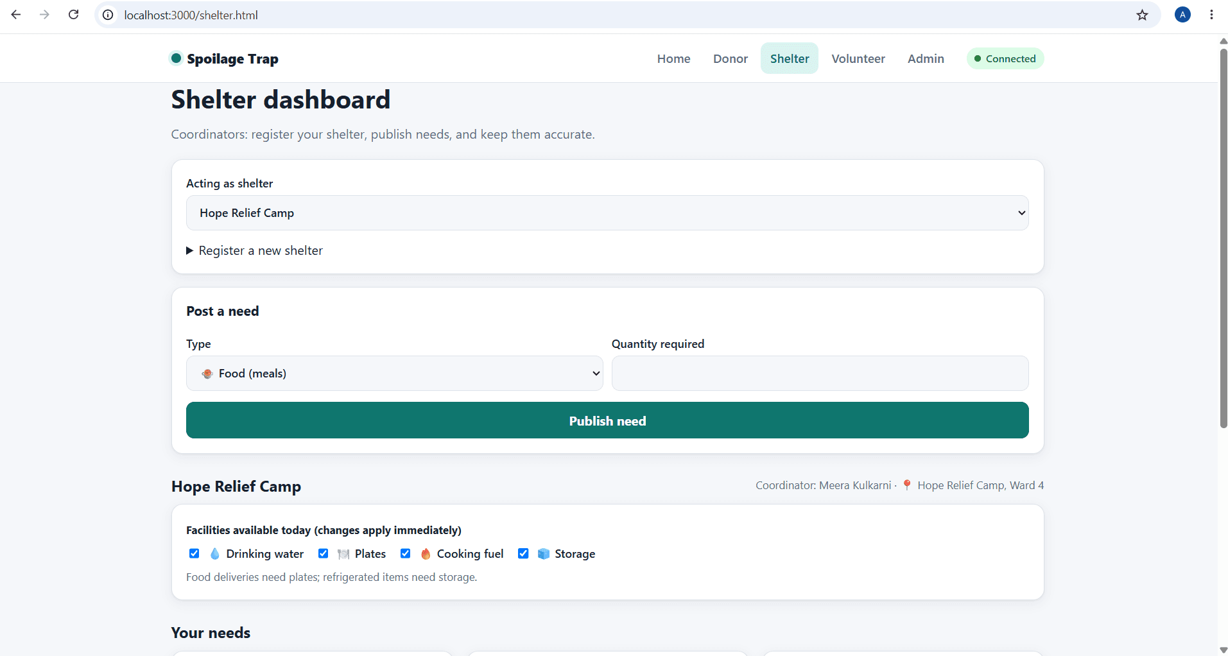This screenshot has width=1228, height=656.
Task: Click the Spoilage Trap logo dot
Action: pos(176,58)
